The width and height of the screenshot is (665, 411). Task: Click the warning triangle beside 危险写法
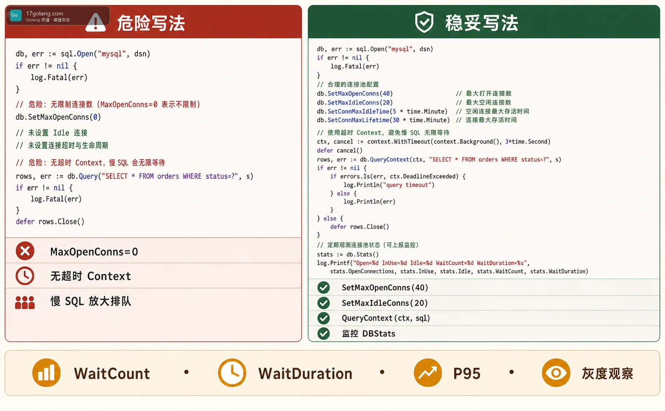[x=95, y=23]
